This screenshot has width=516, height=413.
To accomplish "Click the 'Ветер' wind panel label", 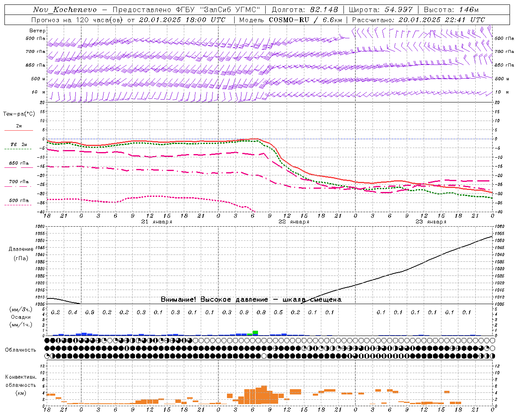I will (x=37, y=31).
